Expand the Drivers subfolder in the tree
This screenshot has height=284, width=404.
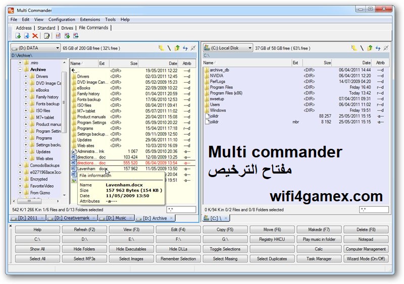point(26,77)
